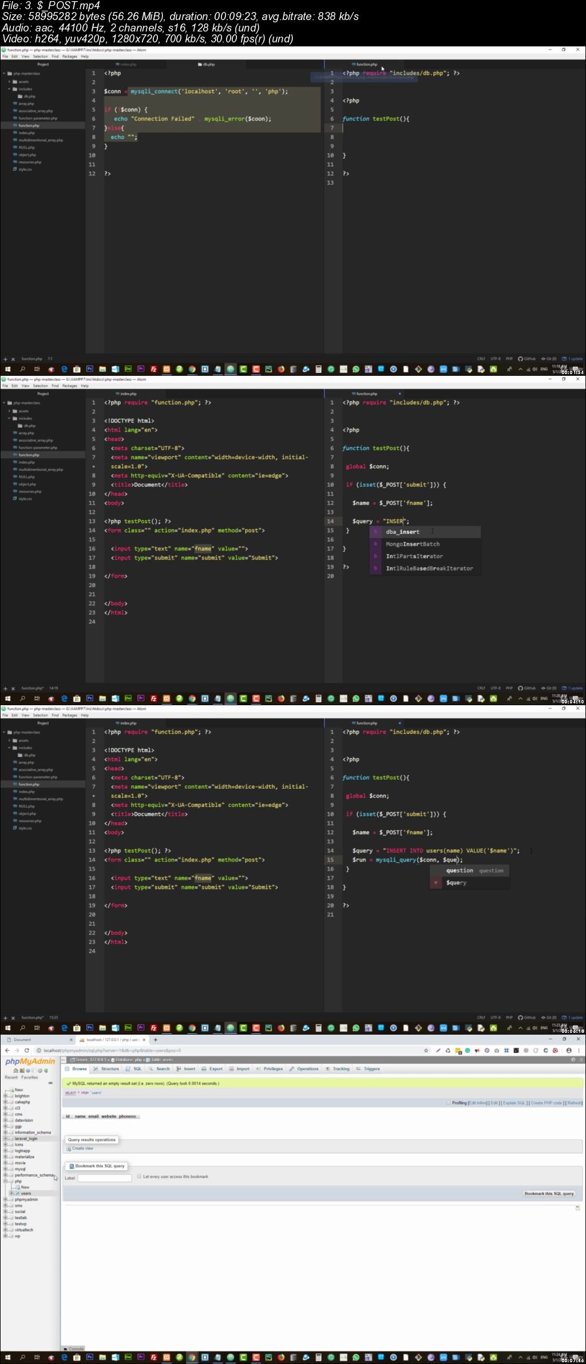The image size is (586, 1364).
Task: Open phpMyAdmin page settings gear icon
Action: [x=573, y=1059]
